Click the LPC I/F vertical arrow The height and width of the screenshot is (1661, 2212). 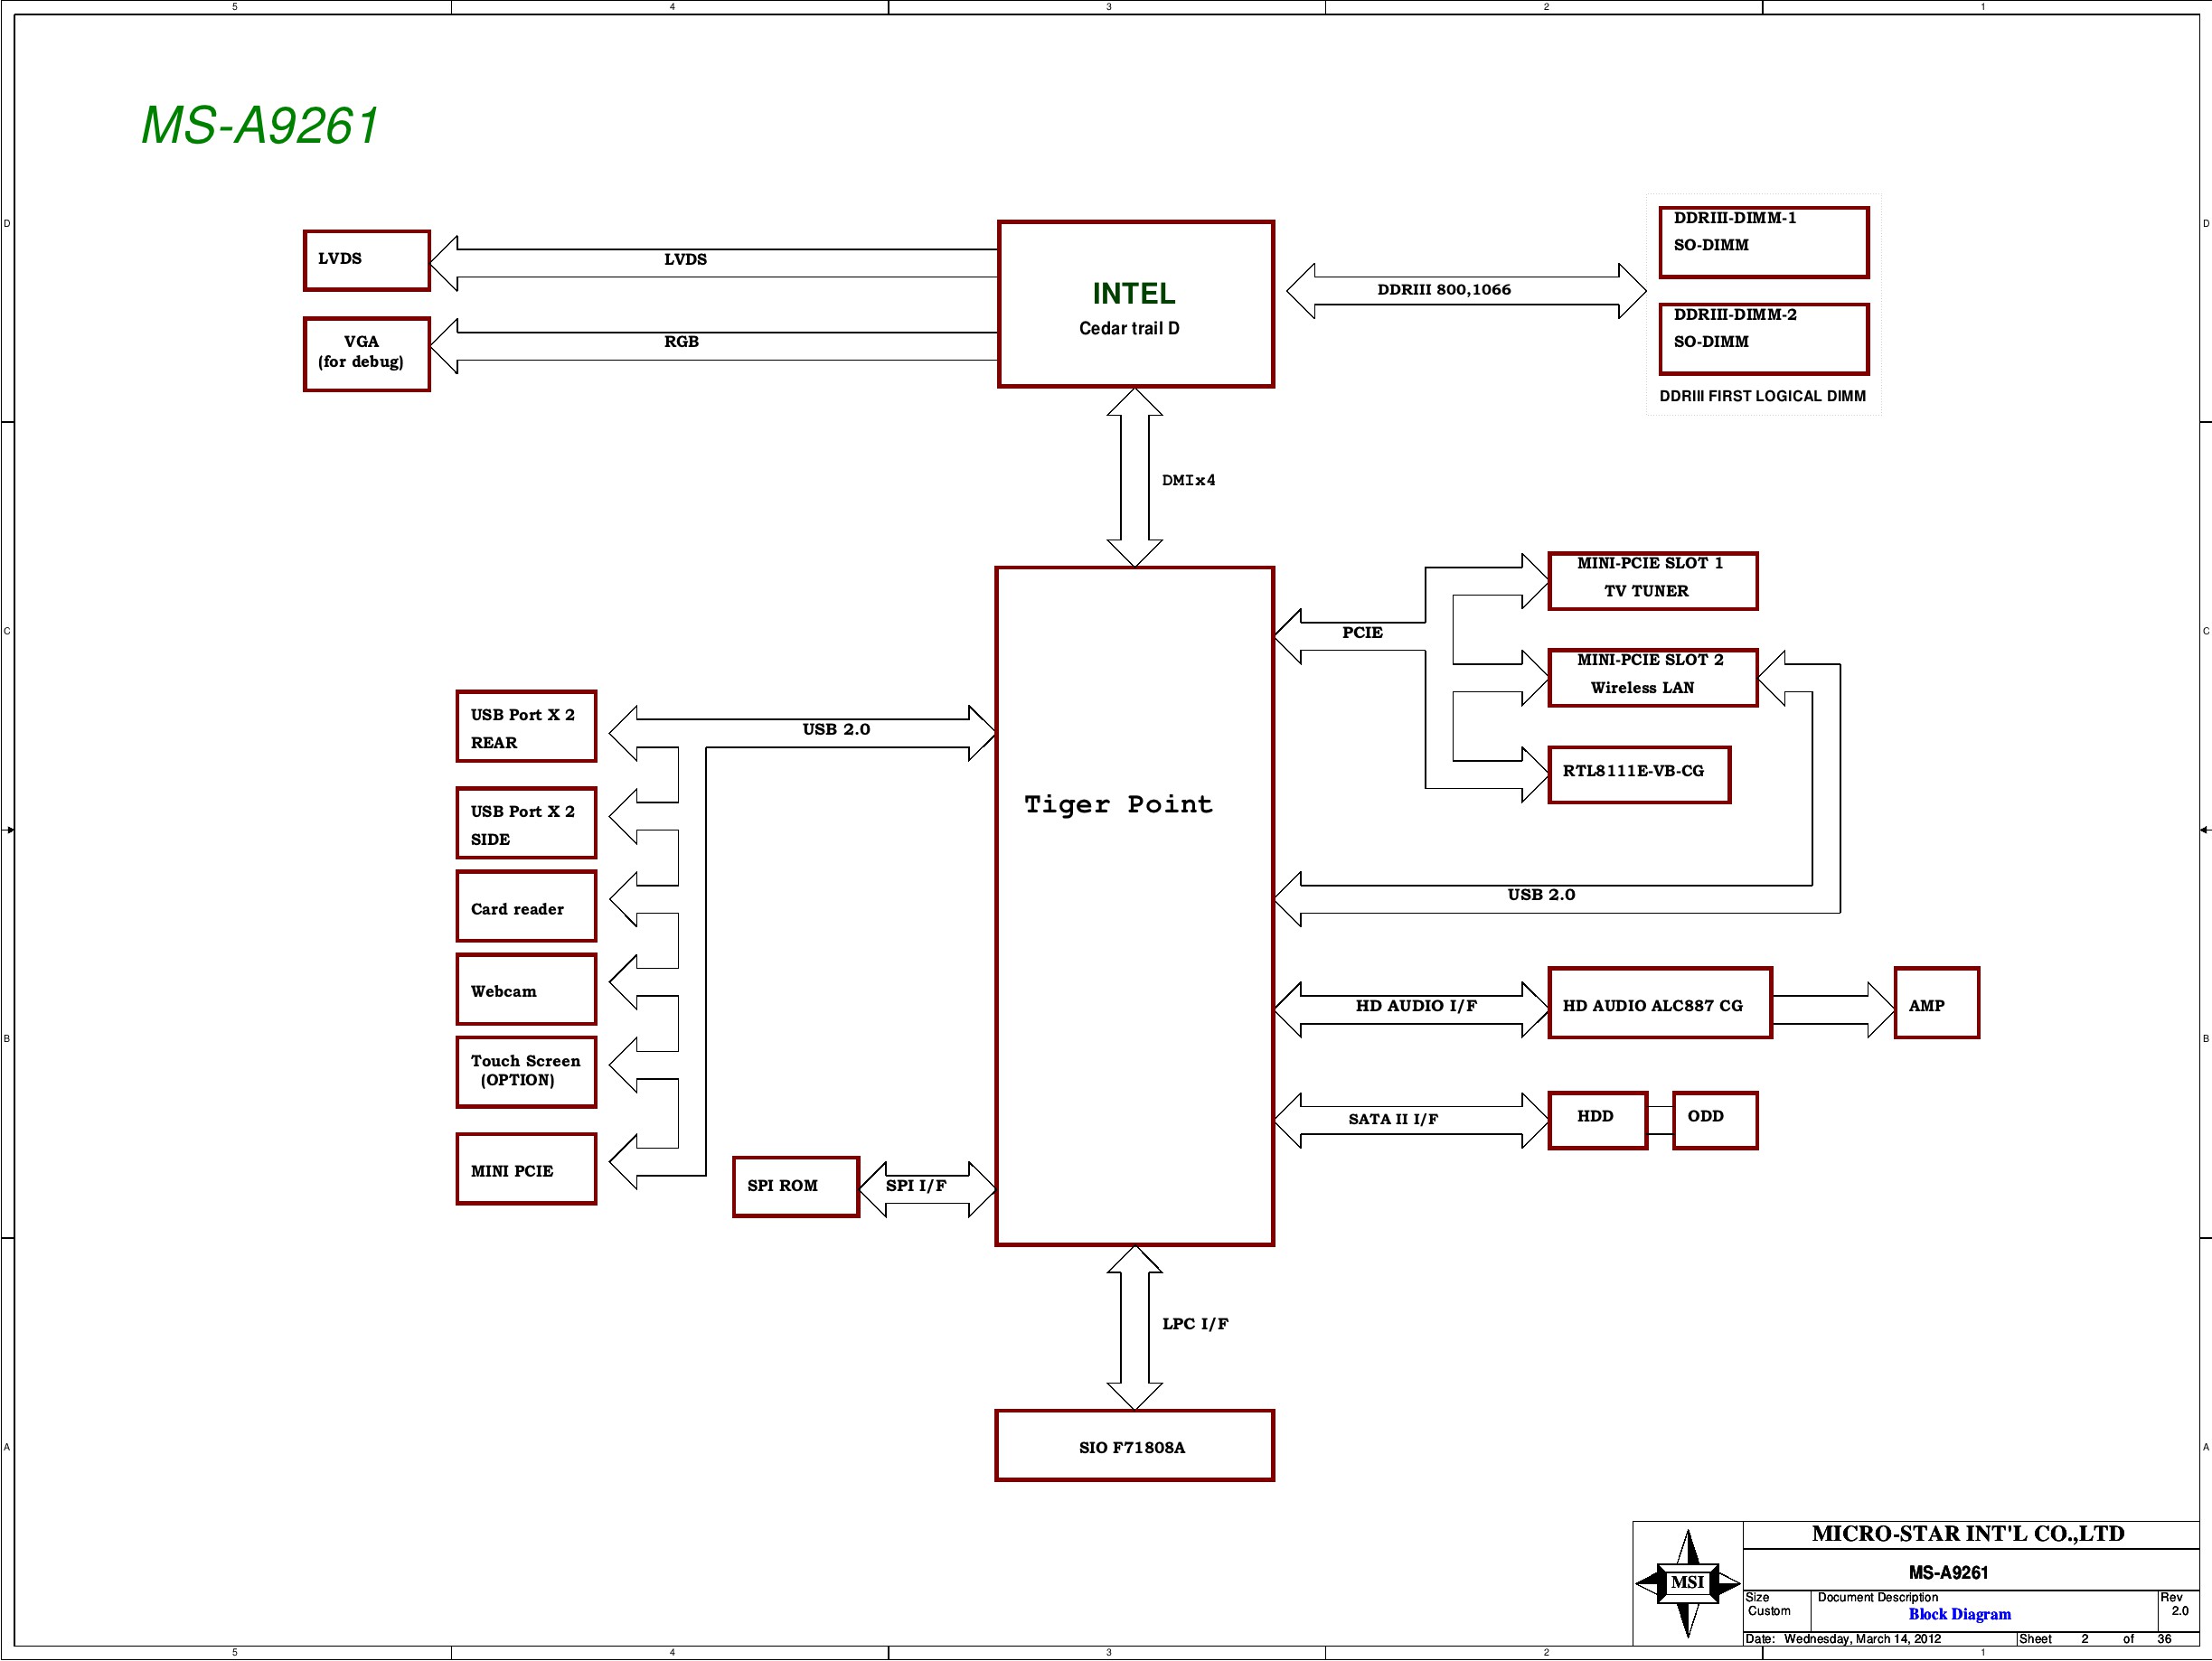click(x=1134, y=1327)
